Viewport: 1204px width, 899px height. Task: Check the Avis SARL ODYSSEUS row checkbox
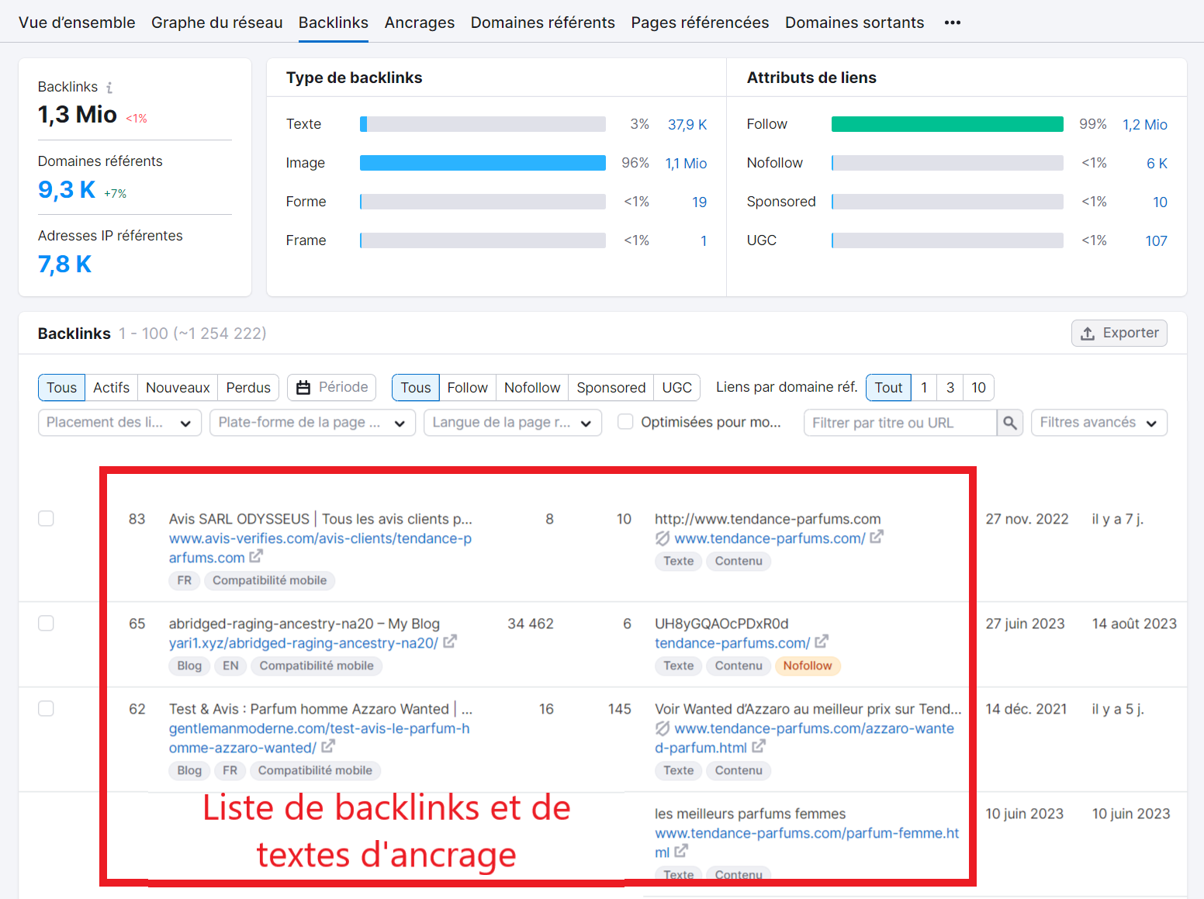click(46, 518)
